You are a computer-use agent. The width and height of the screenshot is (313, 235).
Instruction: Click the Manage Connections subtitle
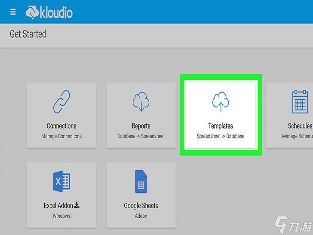[x=61, y=136]
